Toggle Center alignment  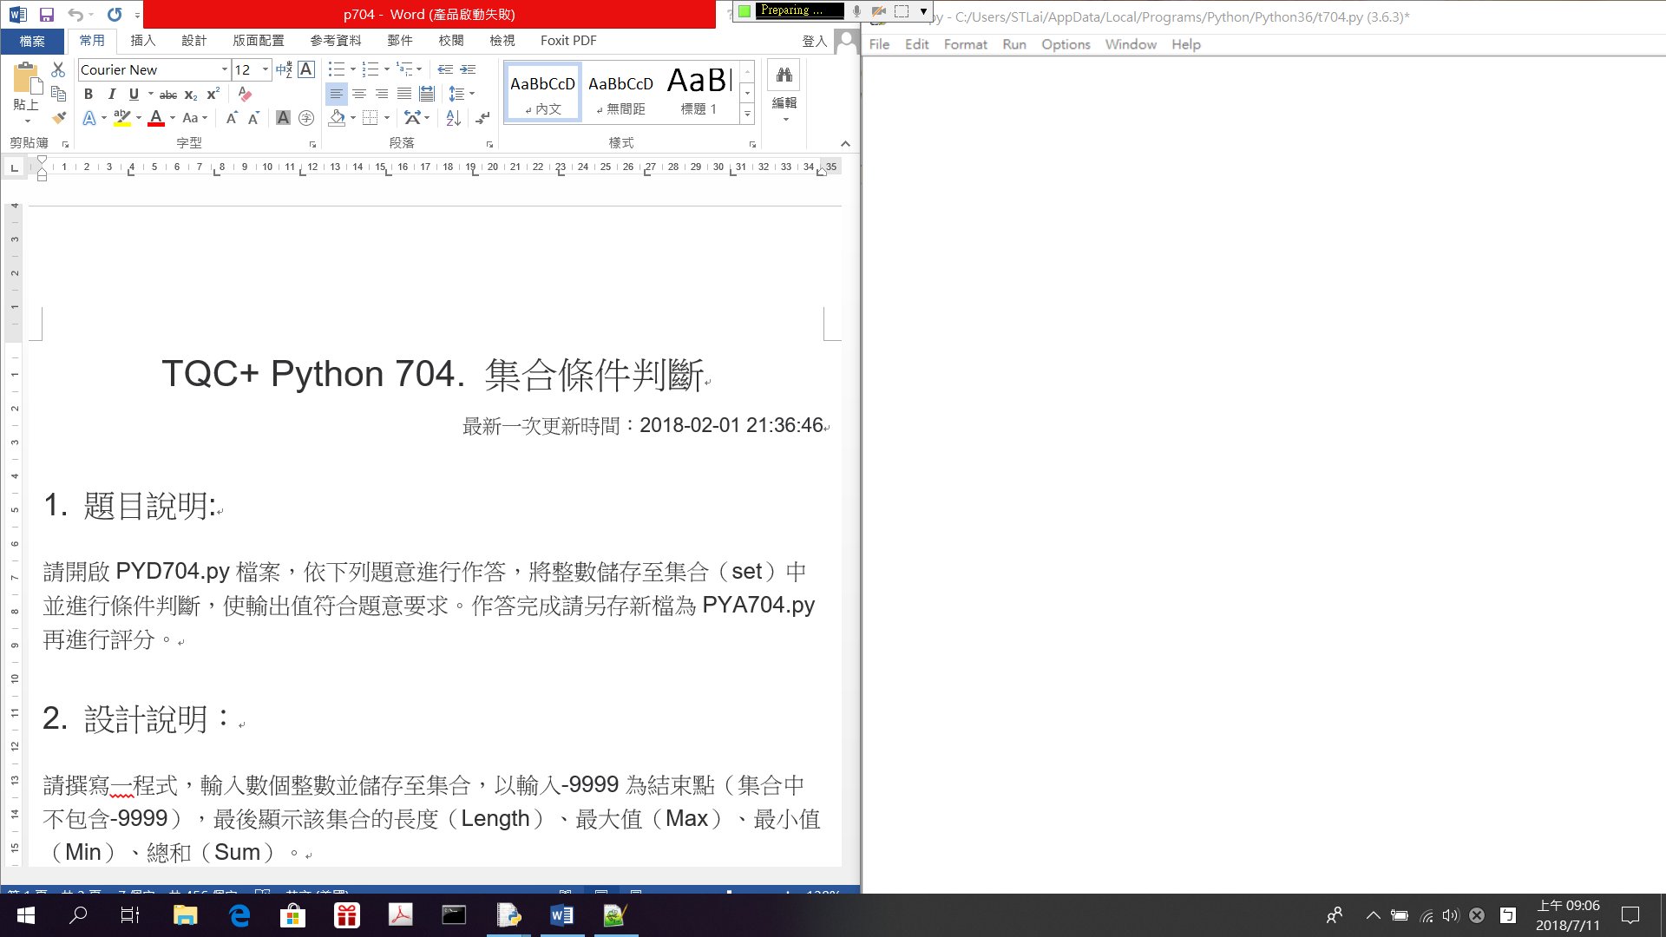pyautogui.click(x=358, y=94)
